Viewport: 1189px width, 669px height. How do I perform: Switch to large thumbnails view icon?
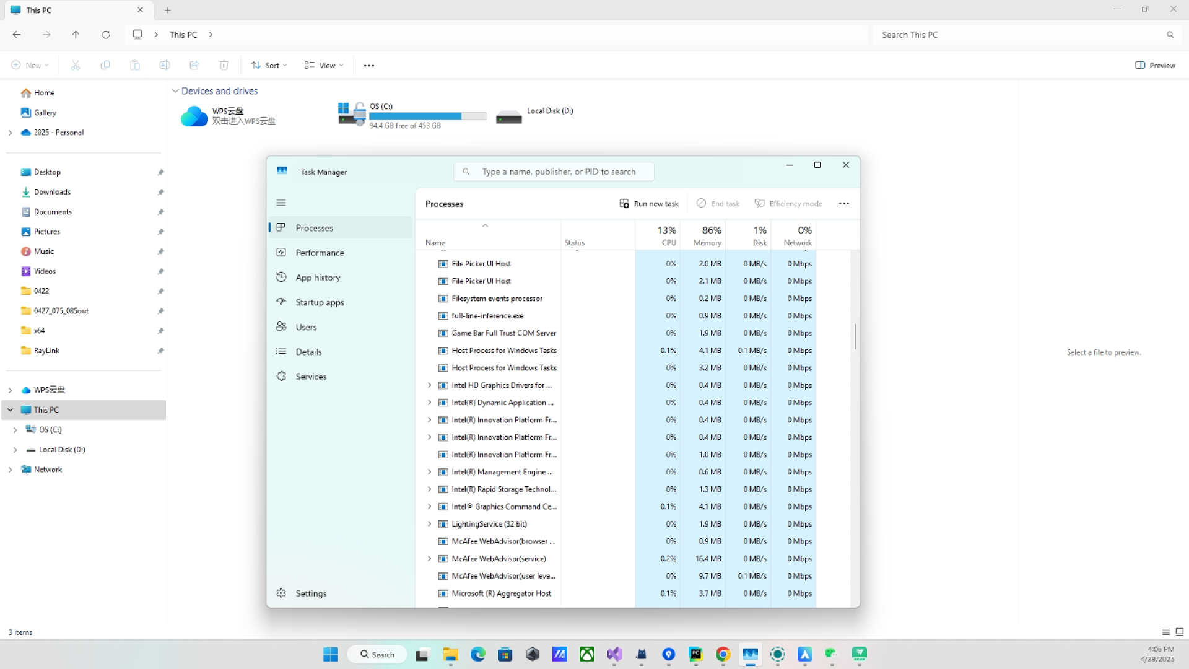[x=1180, y=632]
